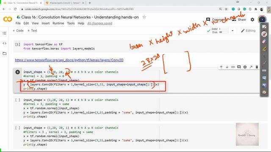This screenshot has height=152, width=271.
Task: Open the Files folder sidebar panel
Action: point(5,54)
